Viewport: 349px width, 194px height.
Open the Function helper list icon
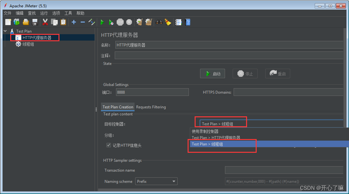(x=179, y=22)
